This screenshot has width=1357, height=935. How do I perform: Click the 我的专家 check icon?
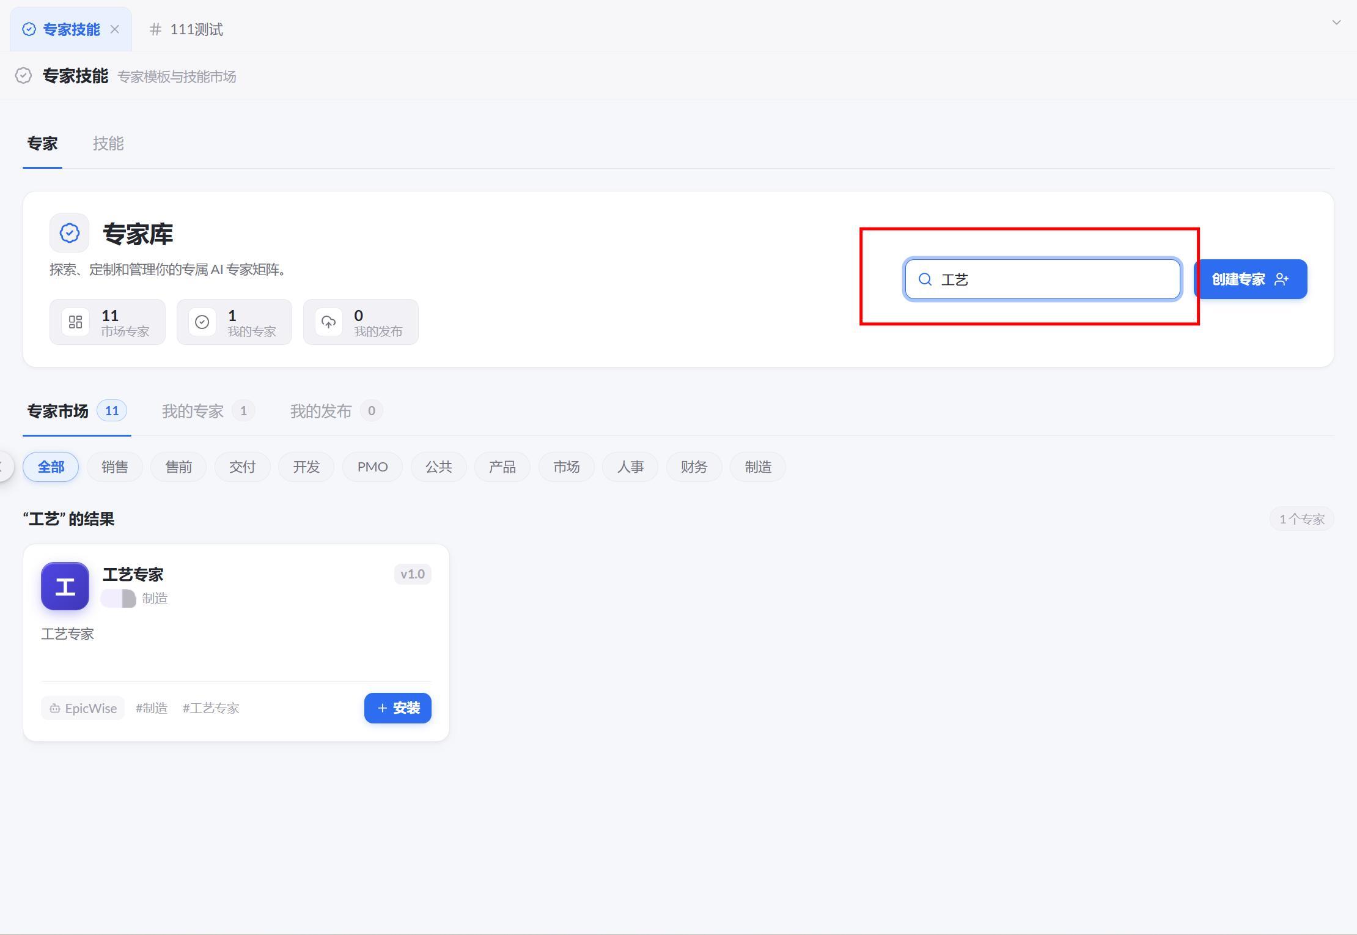pos(202,322)
